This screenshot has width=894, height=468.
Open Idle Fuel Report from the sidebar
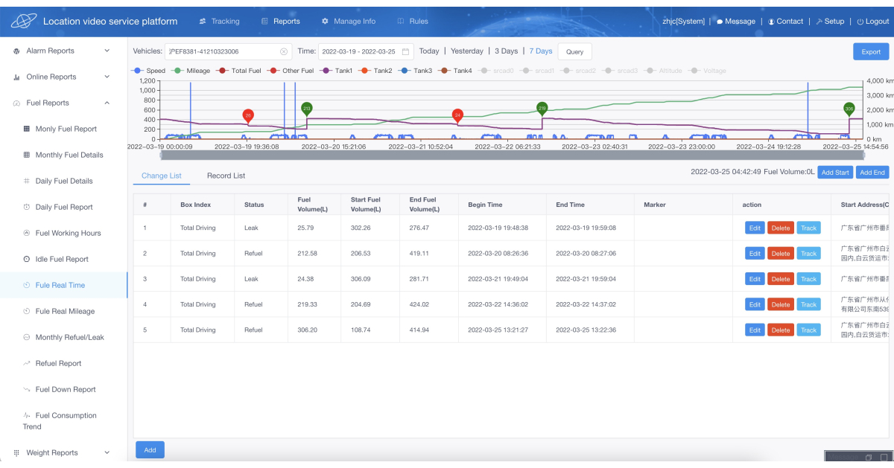[62, 259]
